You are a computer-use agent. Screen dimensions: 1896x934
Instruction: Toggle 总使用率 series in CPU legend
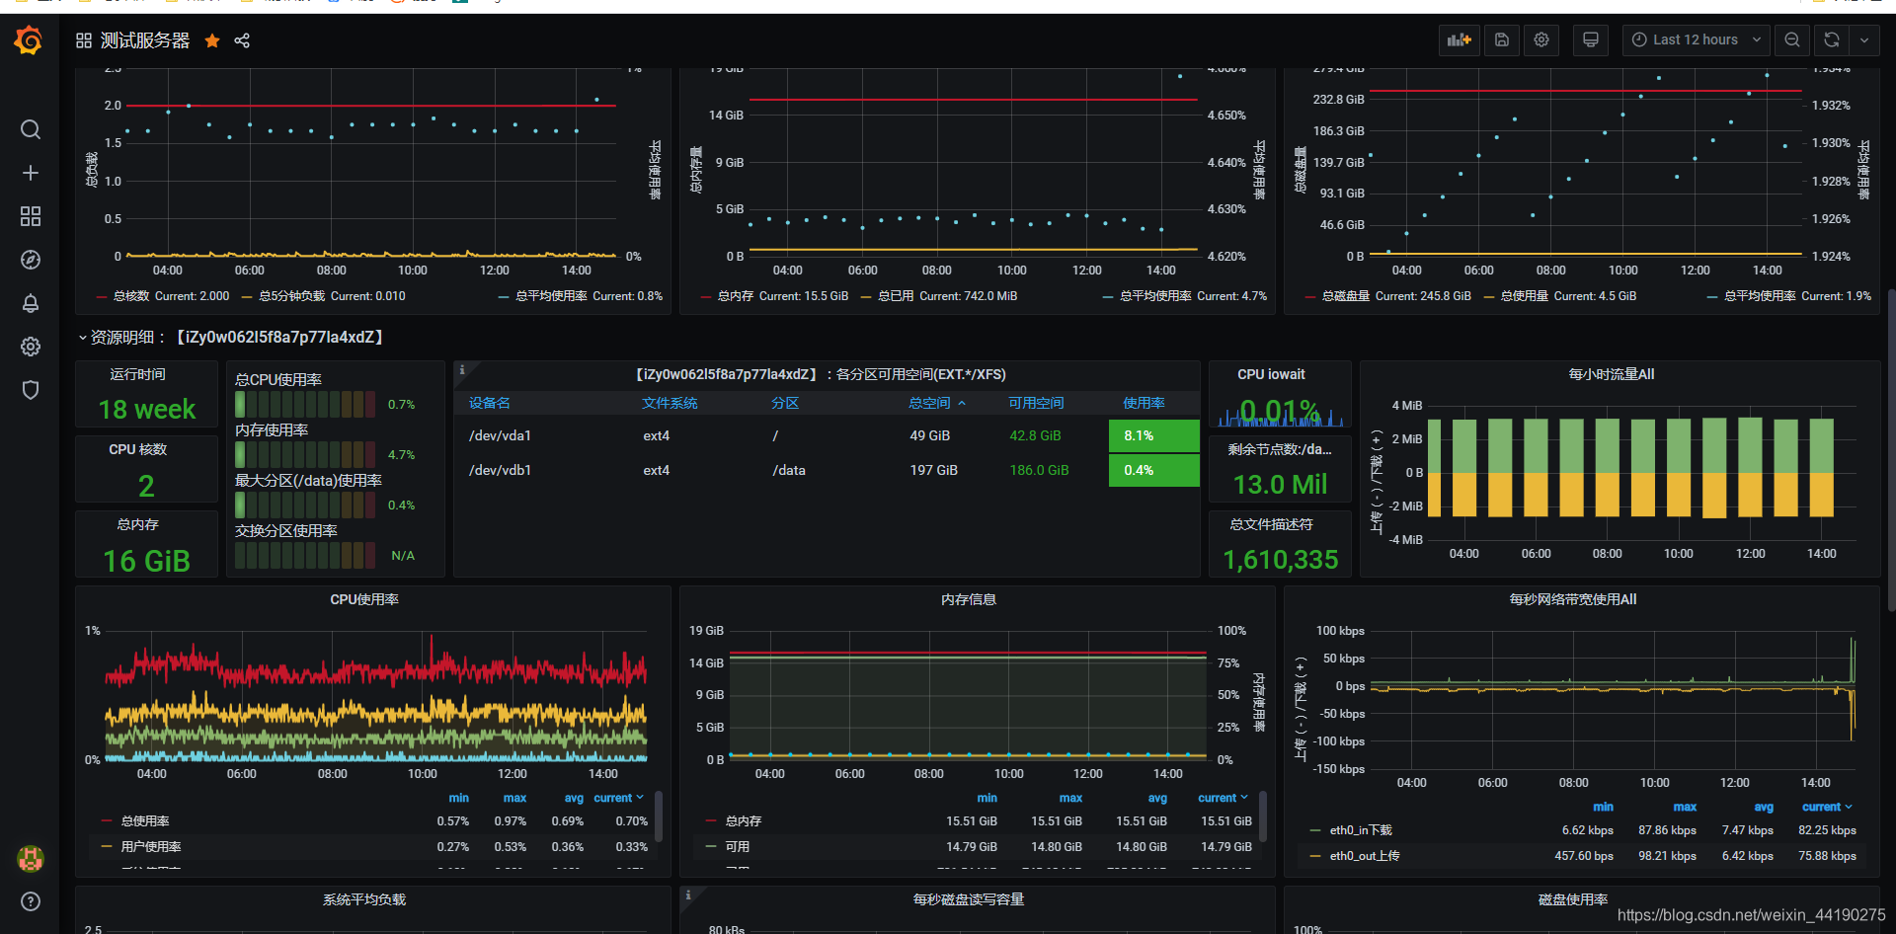[145, 821]
